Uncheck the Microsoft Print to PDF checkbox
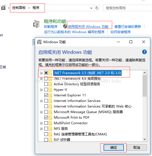This screenshot has height=156, width=152. (x=46, y=117)
